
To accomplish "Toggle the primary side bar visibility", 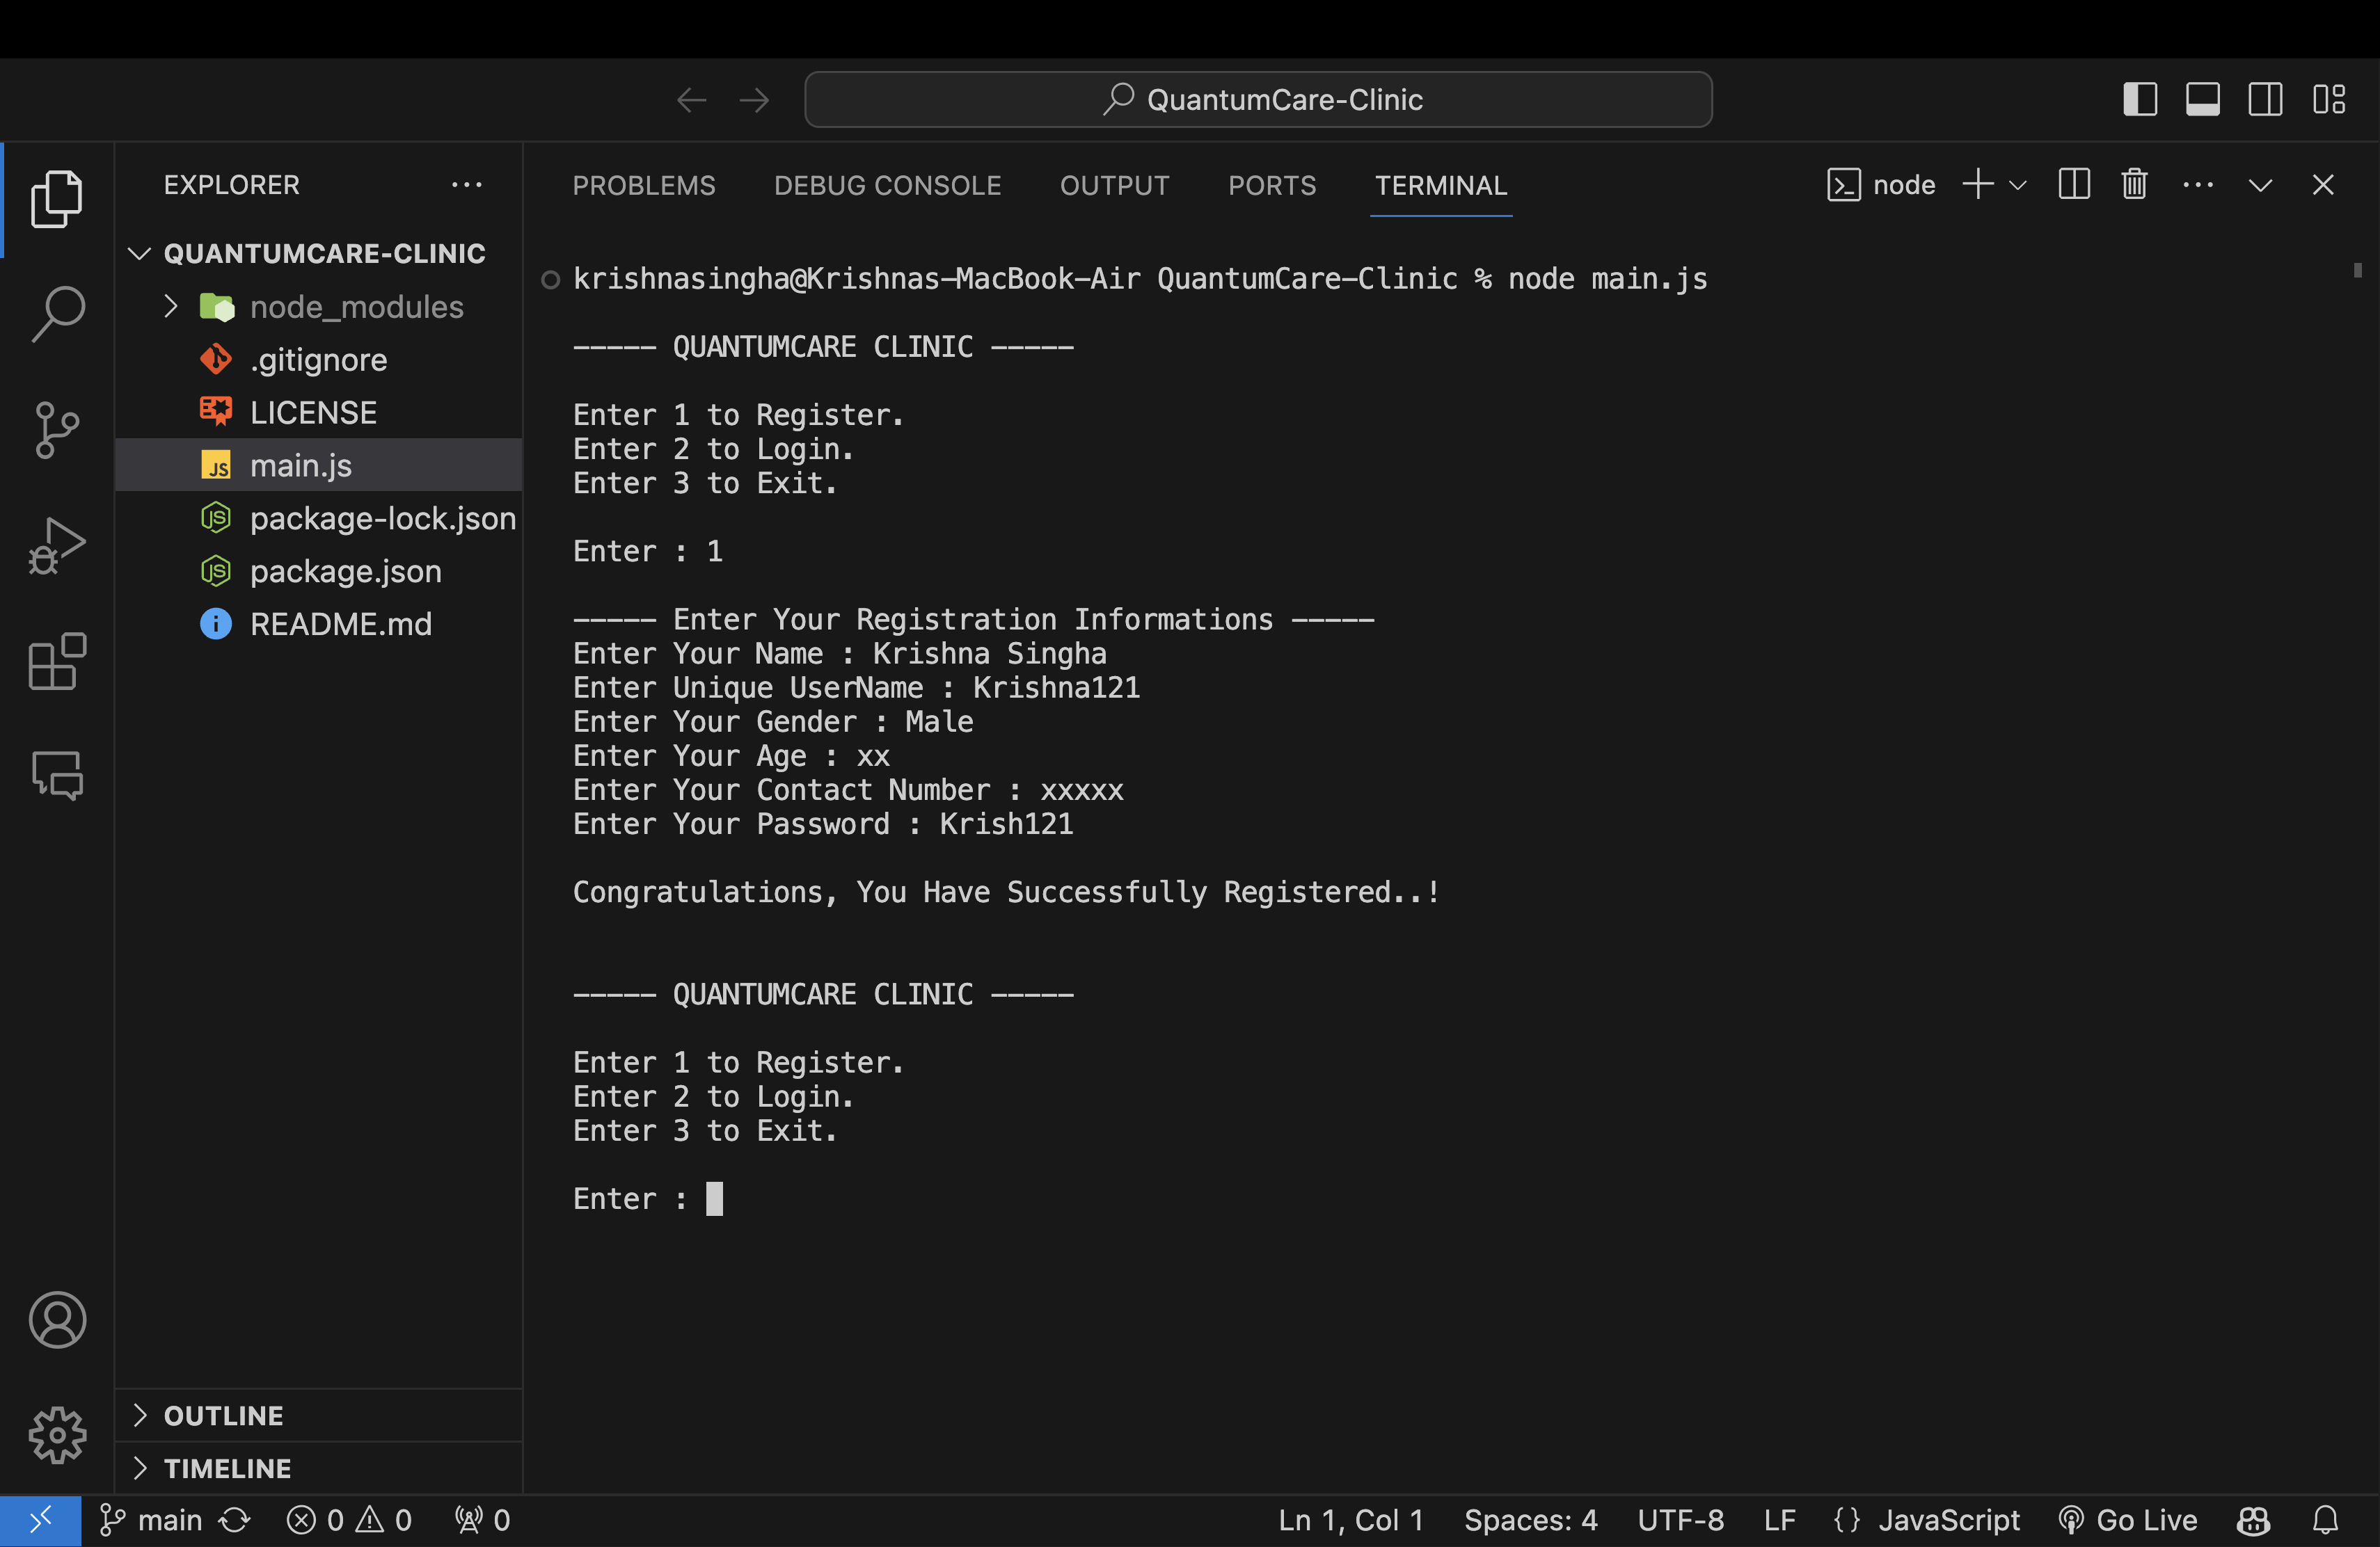I will point(2140,99).
